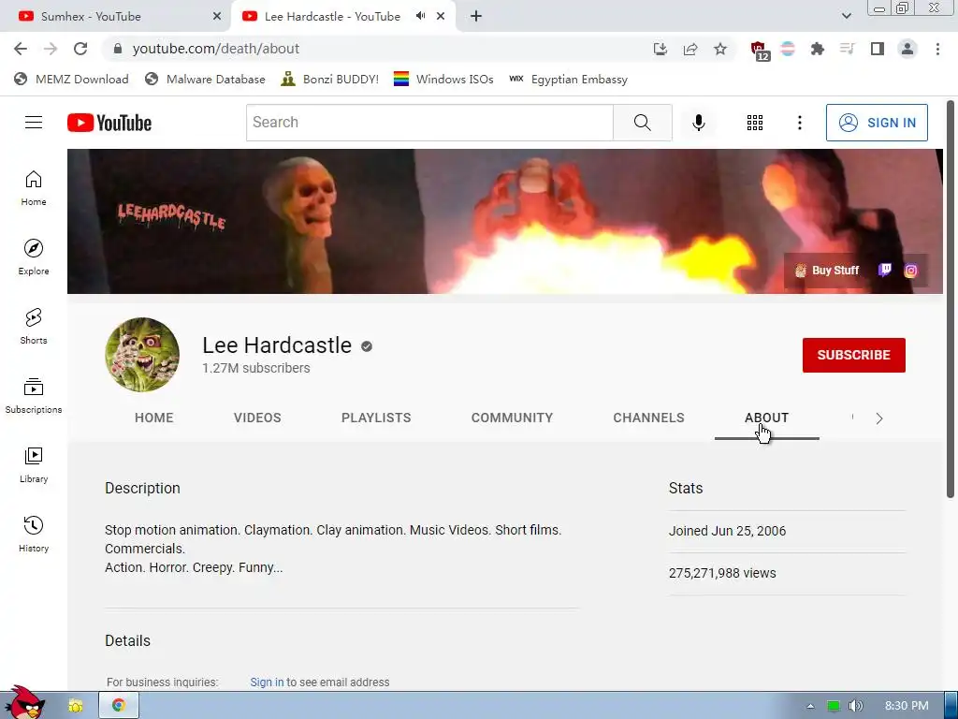Open the media control icon
The height and width of the screenshot is (719, 958).
click(847, 49)
